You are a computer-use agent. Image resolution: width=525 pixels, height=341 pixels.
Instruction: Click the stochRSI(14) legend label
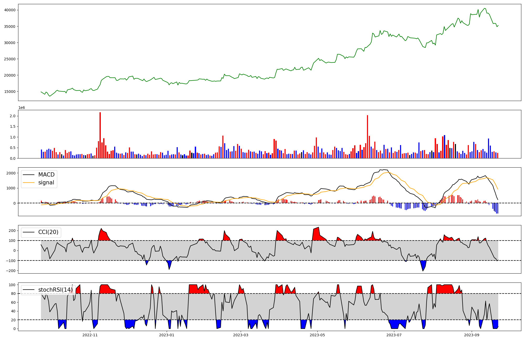click(55, 290)
